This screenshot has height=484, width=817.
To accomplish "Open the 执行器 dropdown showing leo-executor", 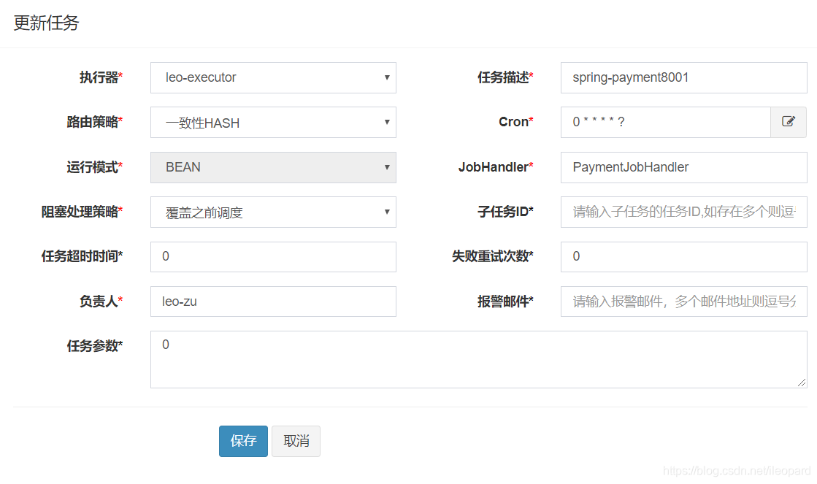I will (273, 77).
